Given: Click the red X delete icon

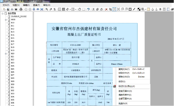Looking at the screenshot, I should pos(106,9).
